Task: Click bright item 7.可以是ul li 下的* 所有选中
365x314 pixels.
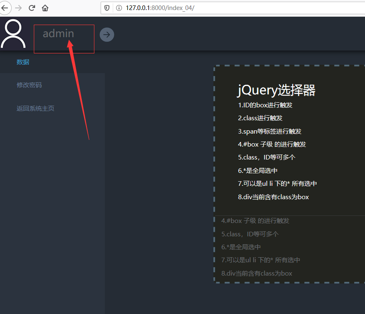Action: coord(277,184)
